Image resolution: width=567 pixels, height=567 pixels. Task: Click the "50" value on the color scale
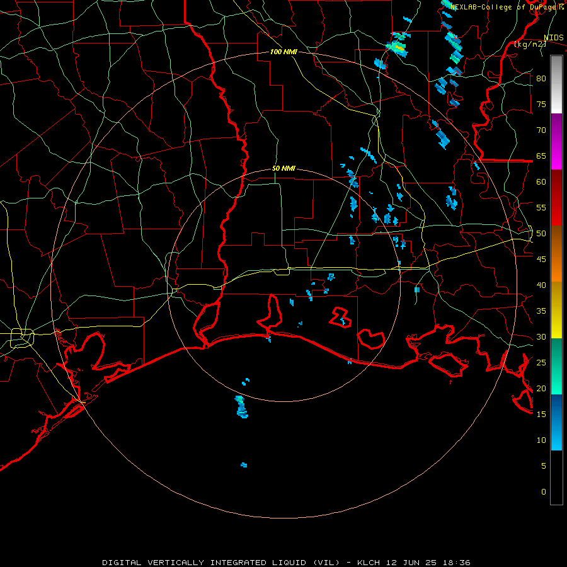pos(541,234)
